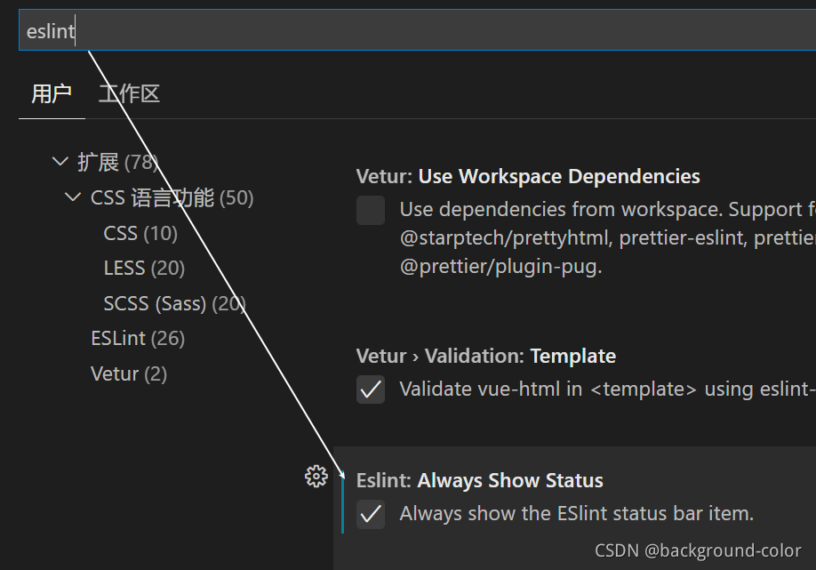Click the CSDN @background-color watermark text

click(x=698, y=550)
